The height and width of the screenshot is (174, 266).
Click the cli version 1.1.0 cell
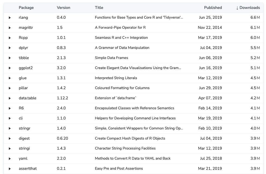(61, 118)
